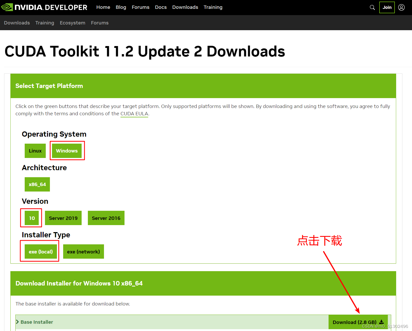
Task: Choose exe (network) installer type
Action: (x=83, y=252)
